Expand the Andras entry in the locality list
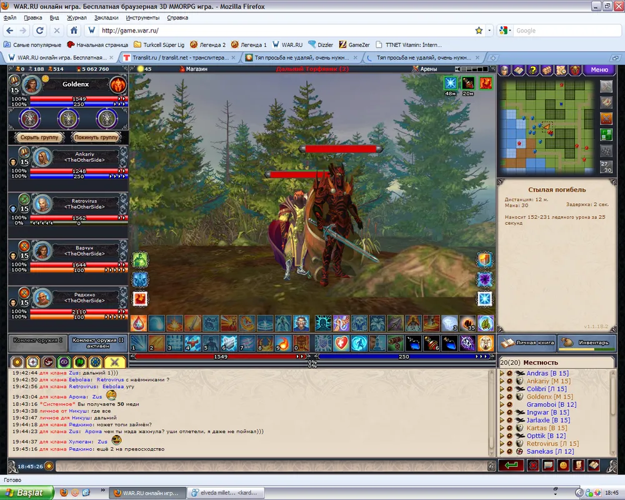The image size is (625, 500). click(502, 374)
